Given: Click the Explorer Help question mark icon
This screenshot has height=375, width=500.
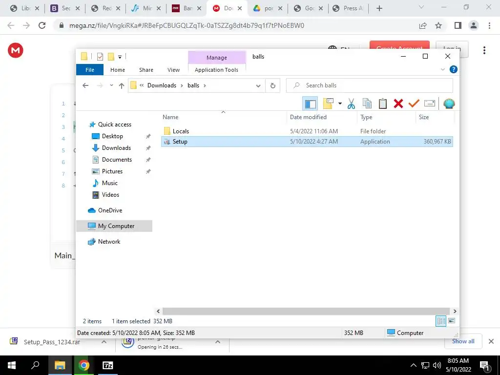Looking at the screenshot, I should coord(453,69).
